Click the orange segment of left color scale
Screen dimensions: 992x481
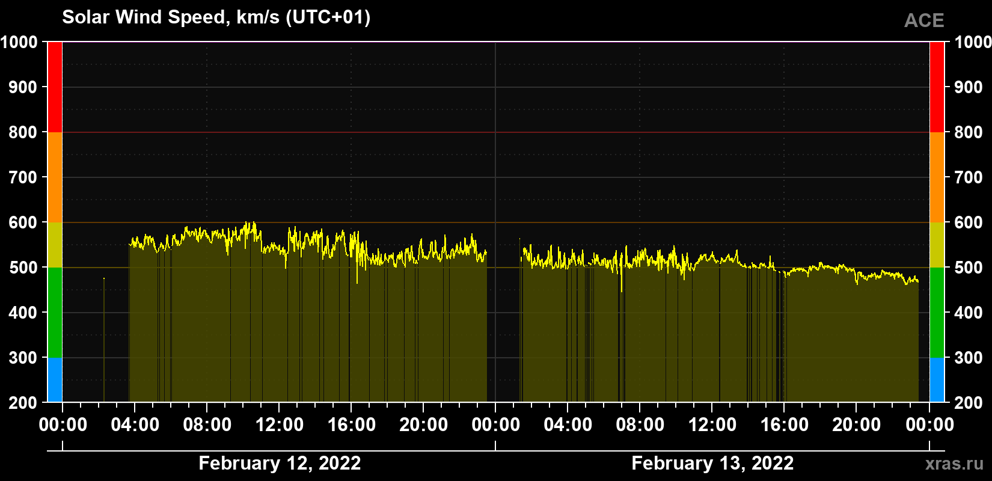coord(55,177)
